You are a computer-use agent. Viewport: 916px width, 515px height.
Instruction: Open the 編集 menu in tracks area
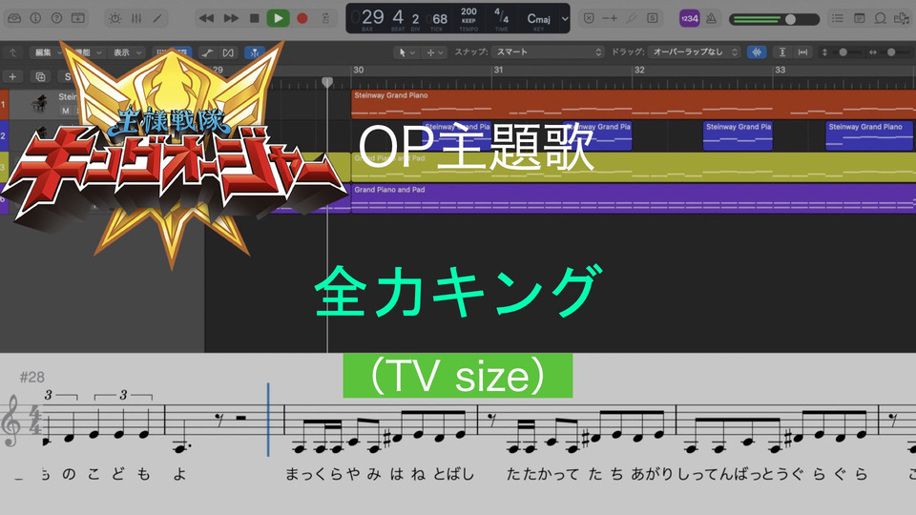[x=47, y=52]
